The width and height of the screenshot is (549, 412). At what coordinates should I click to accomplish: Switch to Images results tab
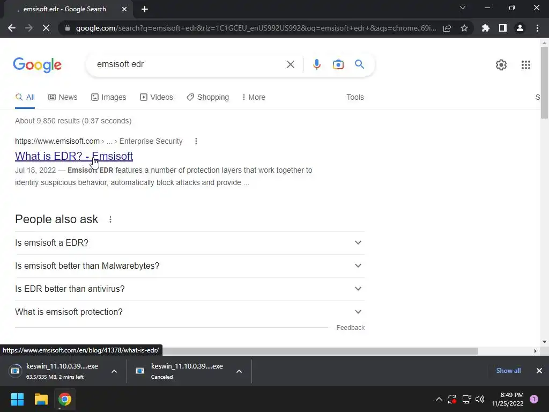[108, 98]
